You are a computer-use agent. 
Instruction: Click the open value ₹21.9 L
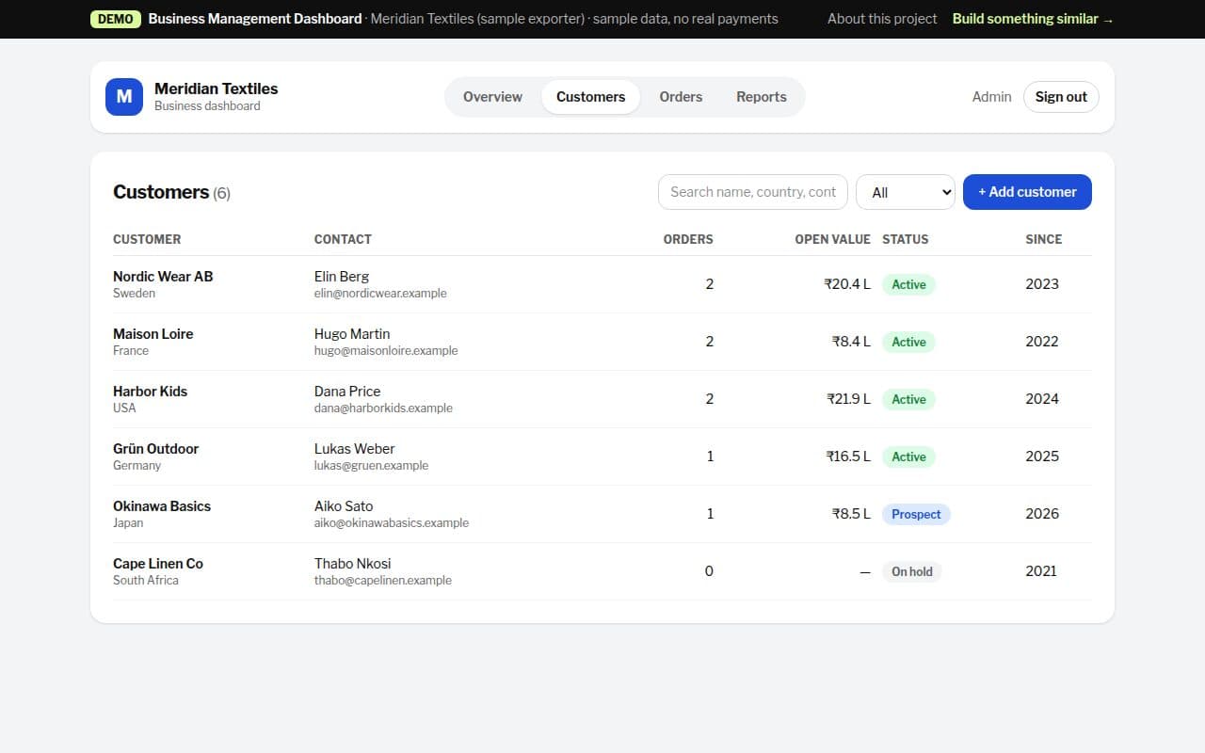848,399
